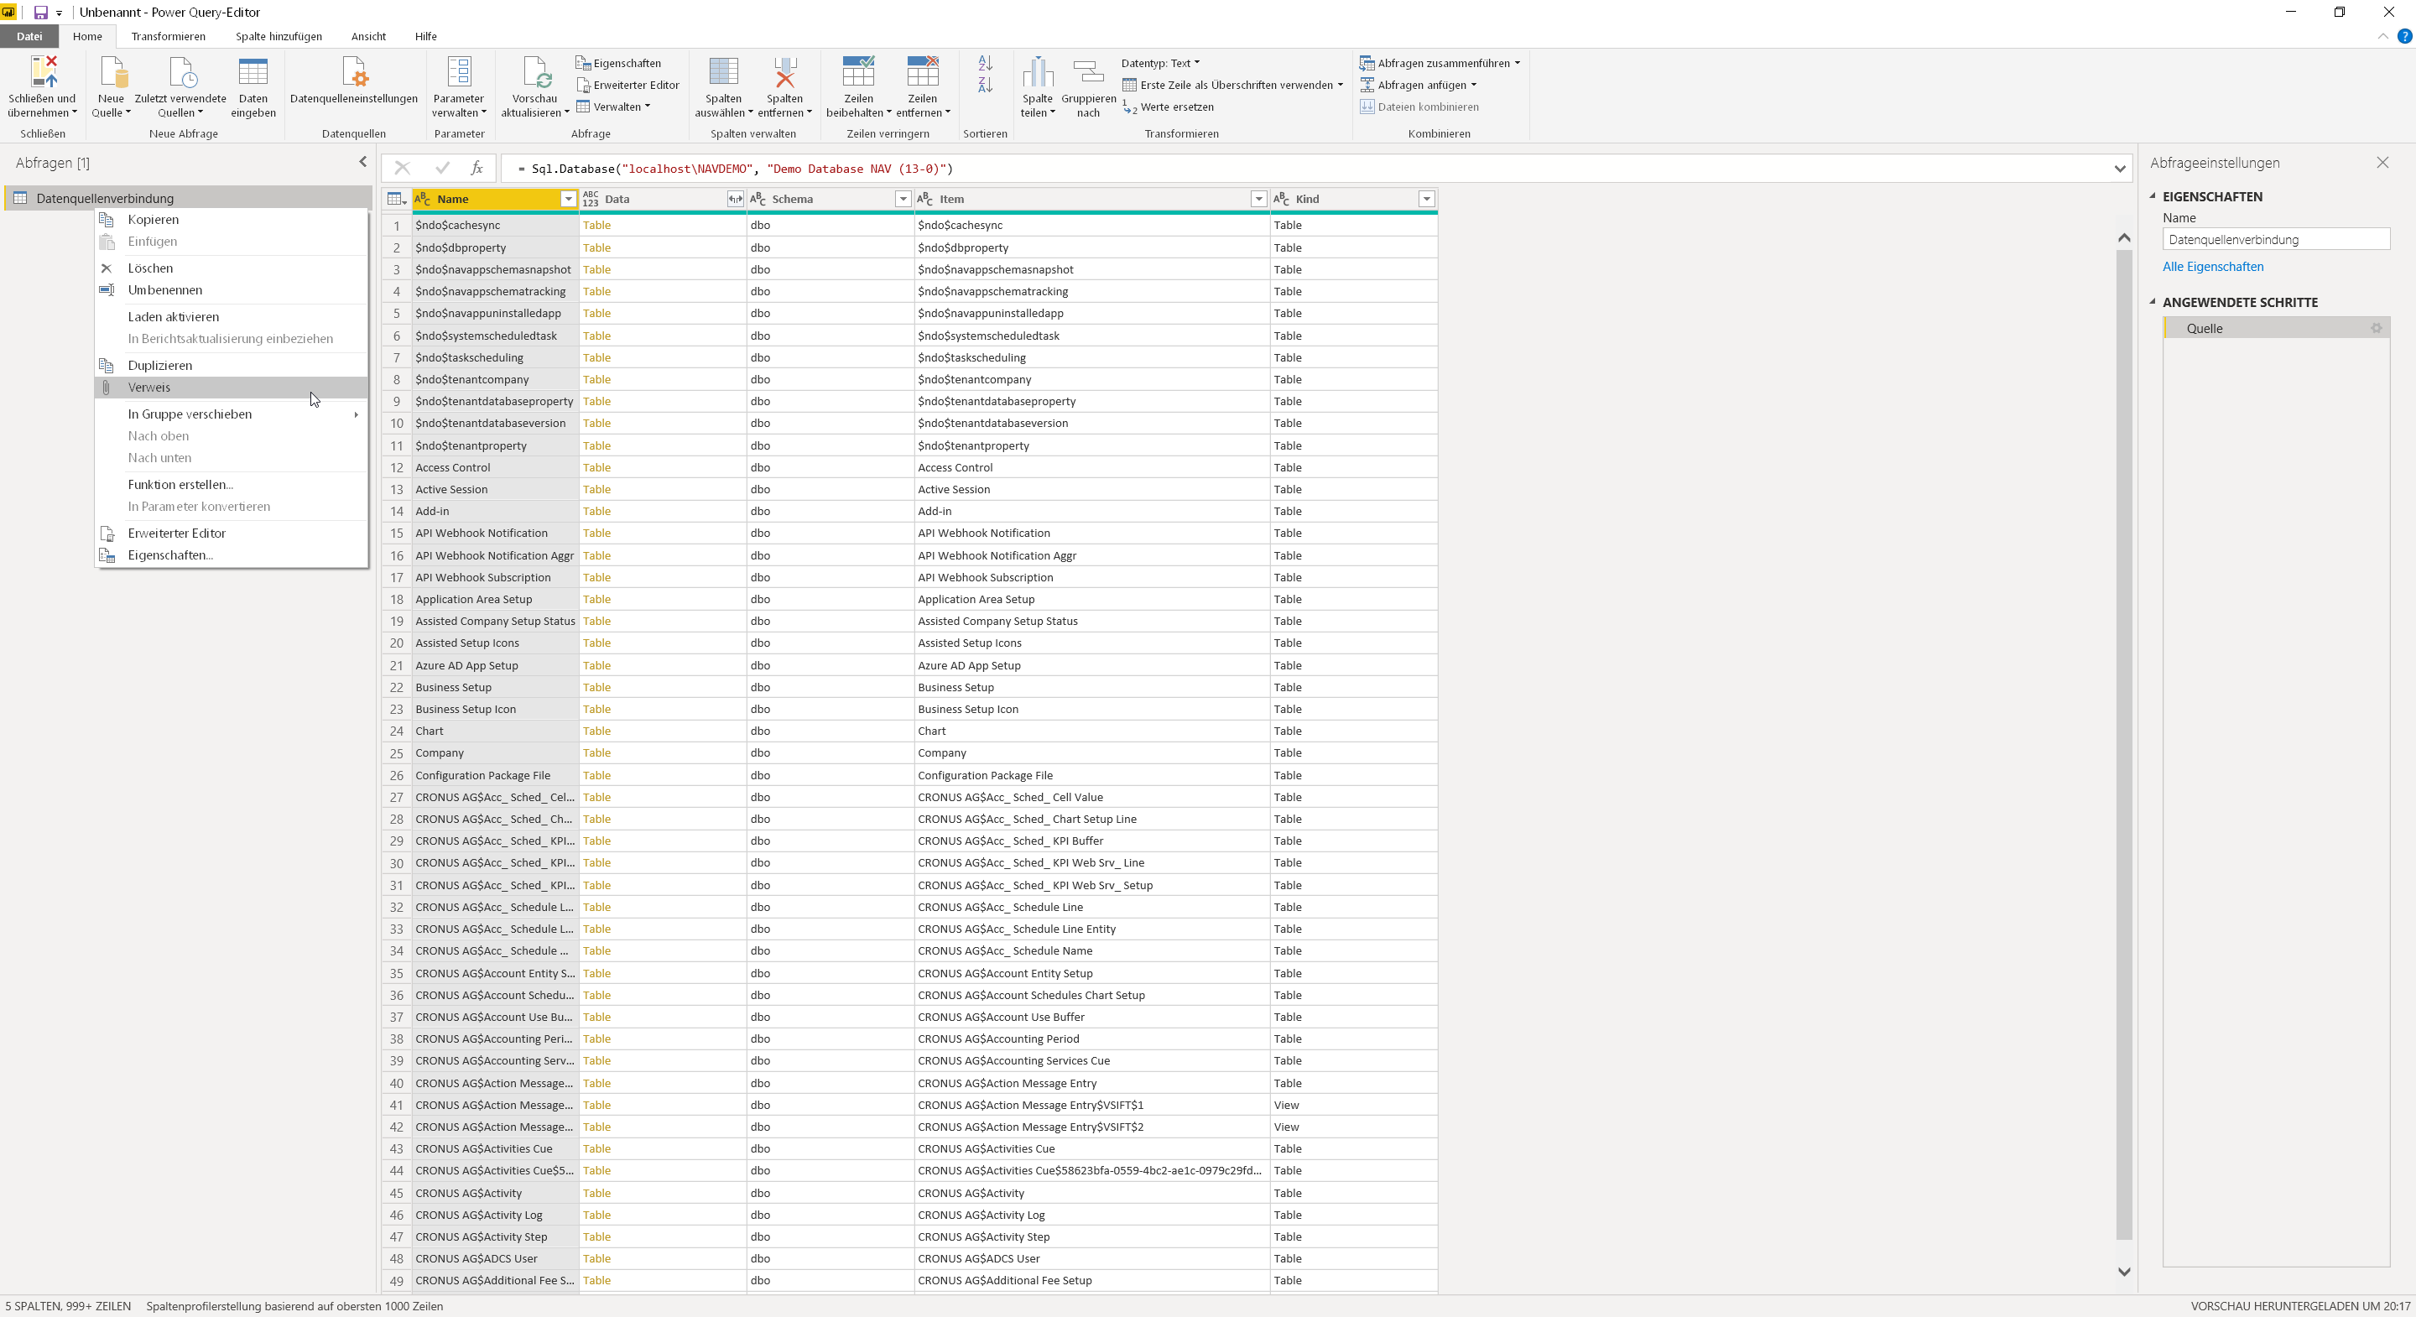Cancel formula edit with the X icon
The image size is (2416, 1317).
(403, 168)
